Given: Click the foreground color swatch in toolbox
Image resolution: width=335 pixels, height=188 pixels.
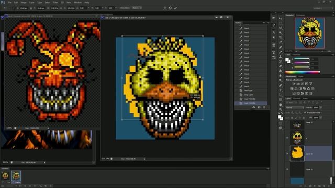Looking at the screenshot, I should [x=280, y=117].
